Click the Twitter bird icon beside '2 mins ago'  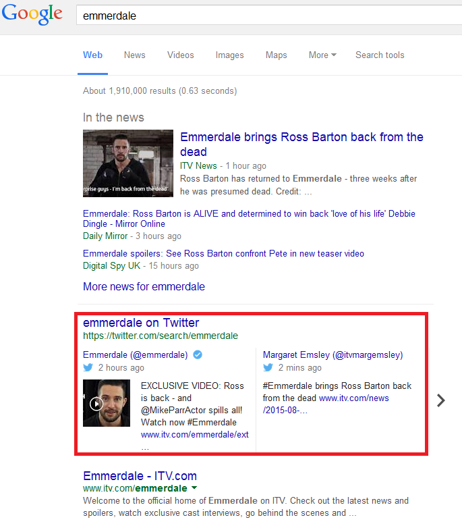tap(268, 368)
